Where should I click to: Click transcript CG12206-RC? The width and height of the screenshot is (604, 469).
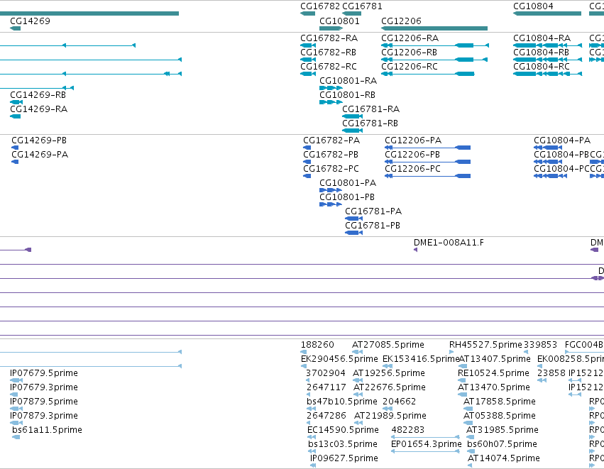410,67
